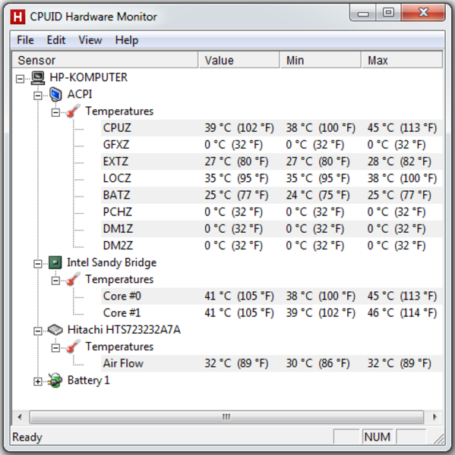Close the CPUID Hardware Monitor window
This screenshot has height=455, width=455.
(x=423, y=12)
